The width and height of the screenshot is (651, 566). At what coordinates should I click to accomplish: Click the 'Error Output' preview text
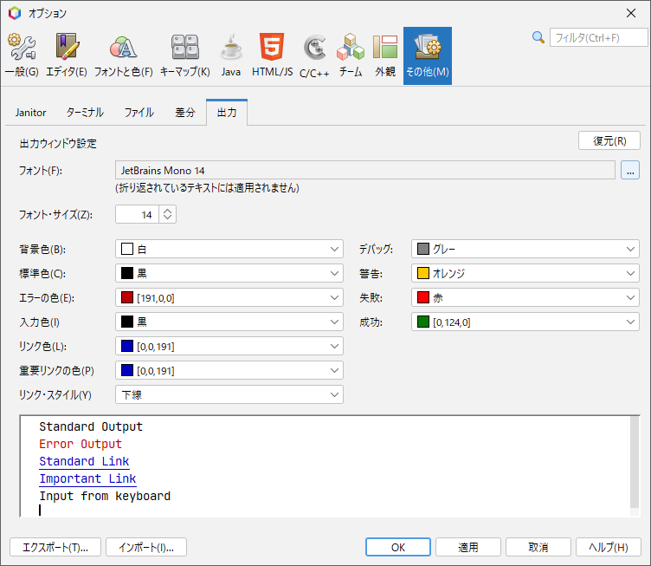tap(81, 444)
